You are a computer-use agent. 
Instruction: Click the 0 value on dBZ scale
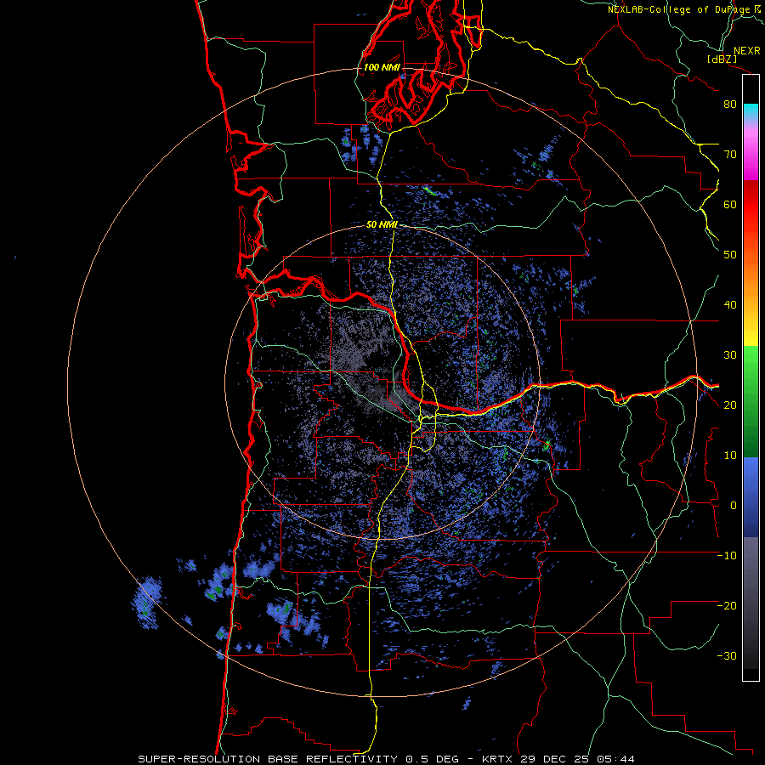(734, 506)
